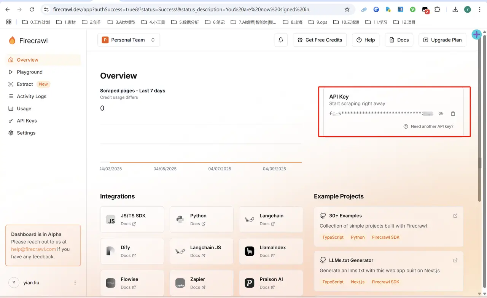
Task: Click the New badge beside Extract
Action: point(43,84)
